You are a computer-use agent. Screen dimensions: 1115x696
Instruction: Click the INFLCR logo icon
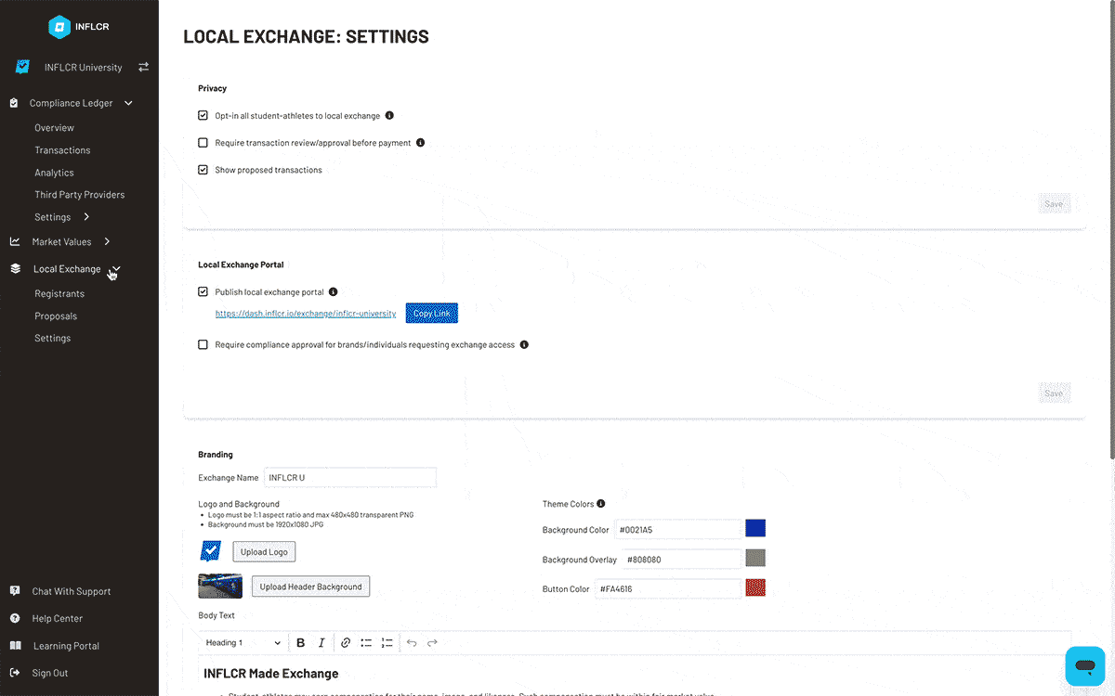(x=60, y=27)
